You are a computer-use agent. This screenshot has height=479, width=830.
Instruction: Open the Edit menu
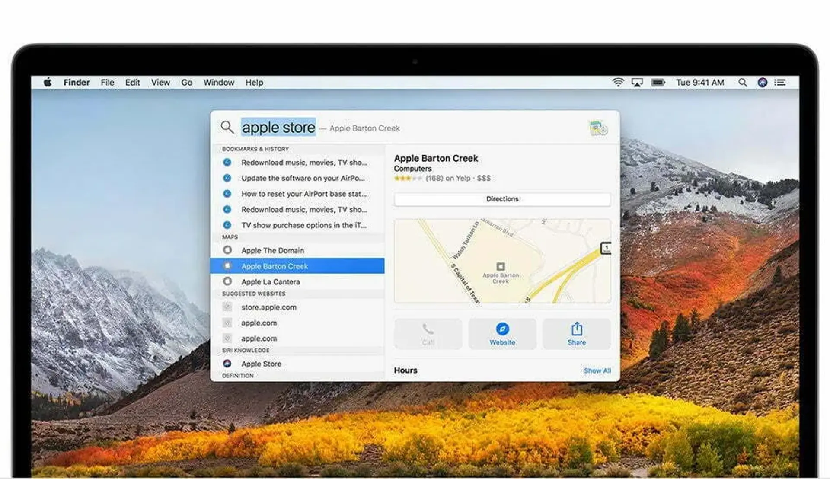click(x=133, y=82)
